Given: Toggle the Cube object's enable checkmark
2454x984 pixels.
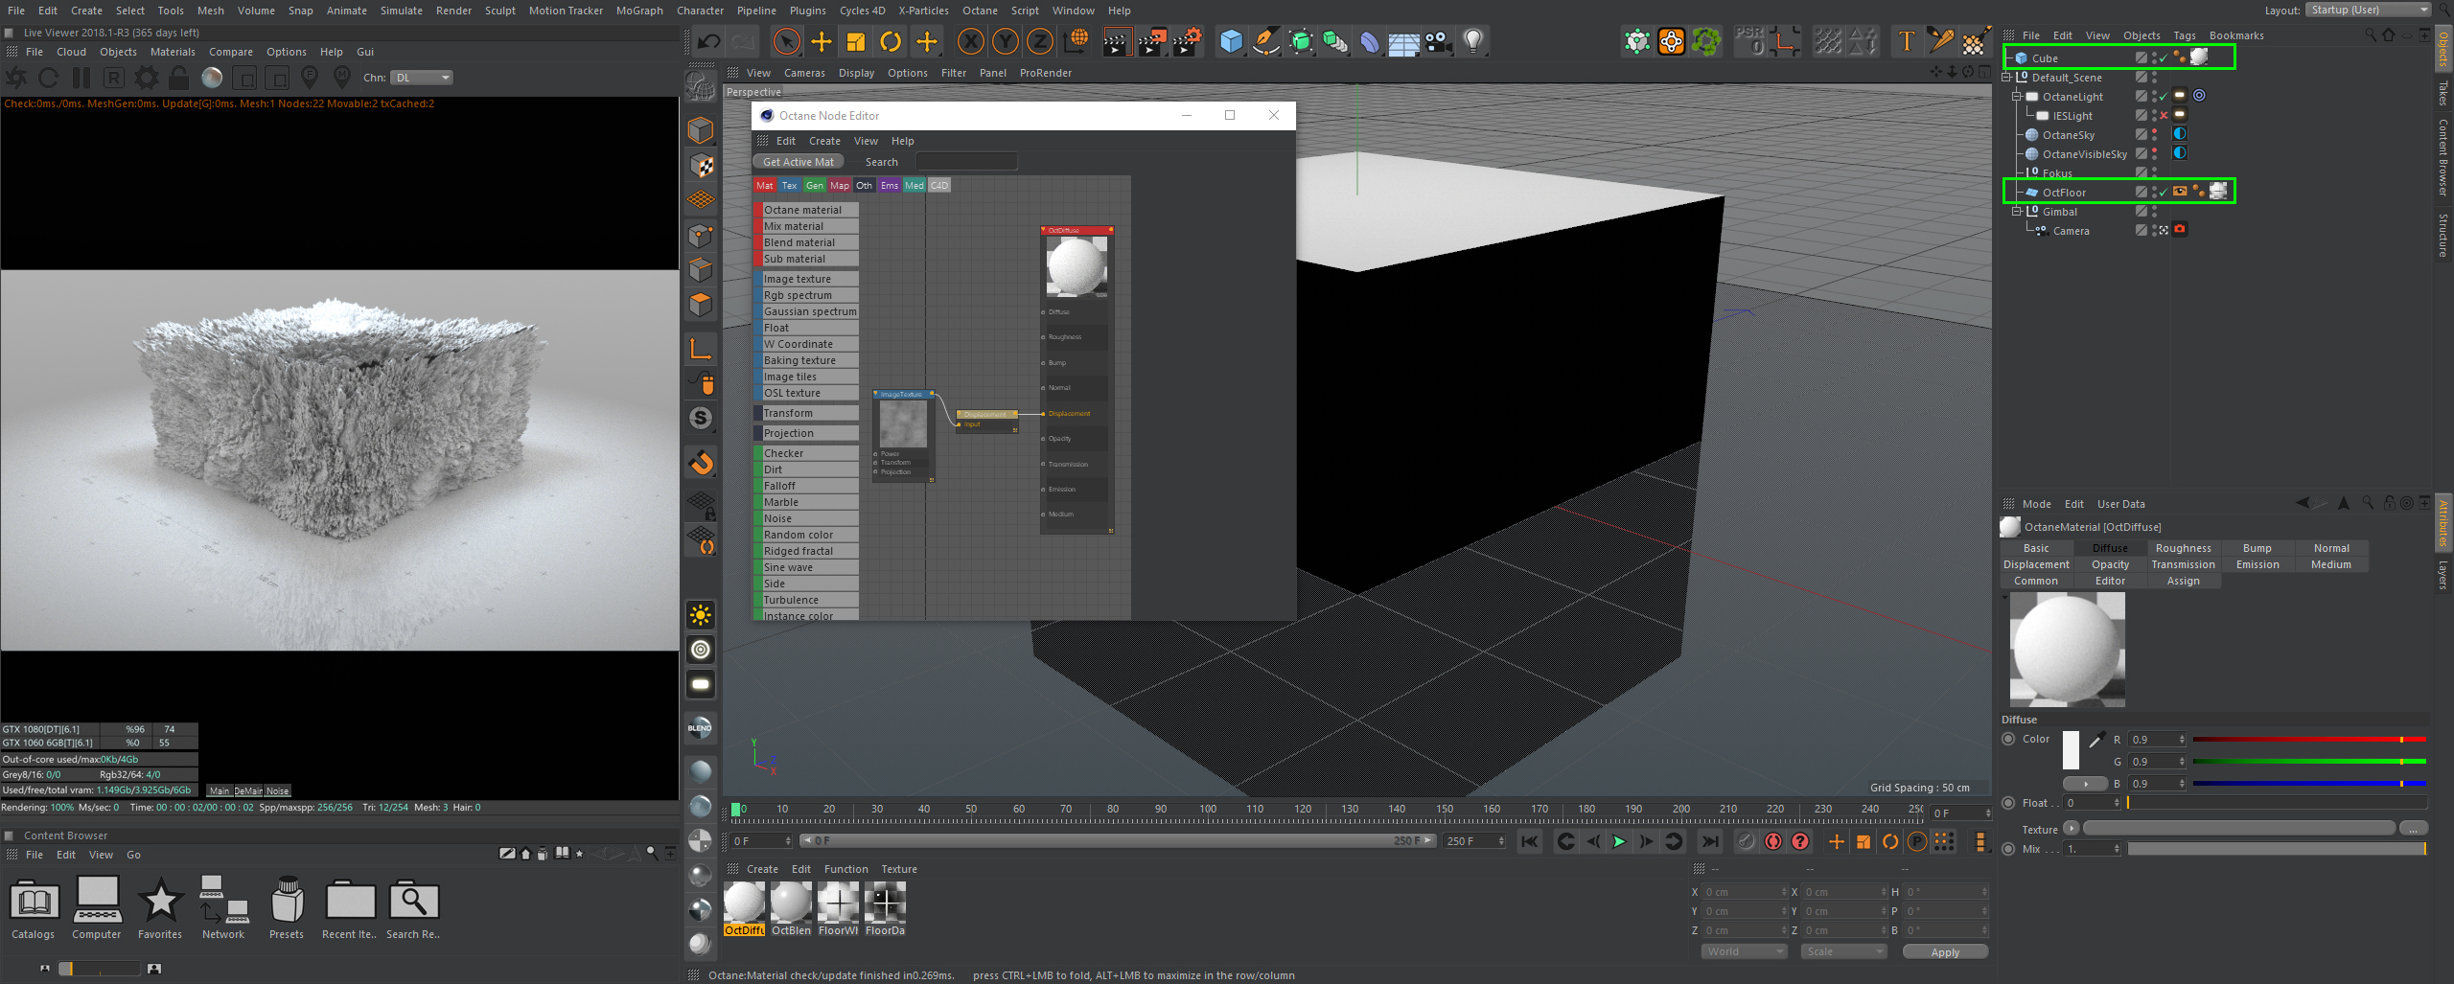Looking at the screenshot, I should click(x=2163, y=58).
